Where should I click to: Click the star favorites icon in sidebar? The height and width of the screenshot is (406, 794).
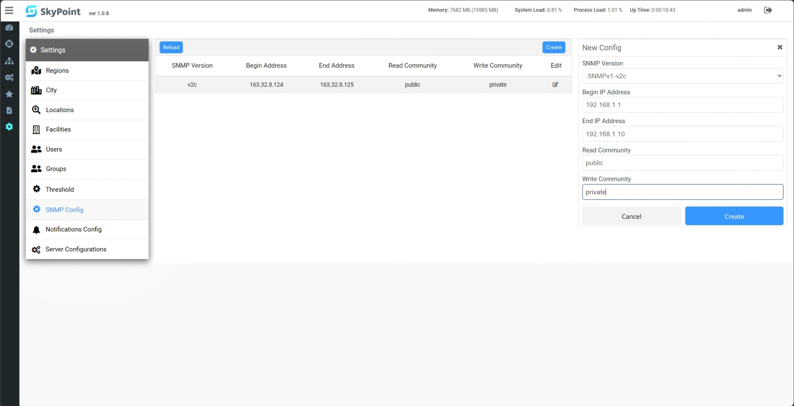click(9, 94)
